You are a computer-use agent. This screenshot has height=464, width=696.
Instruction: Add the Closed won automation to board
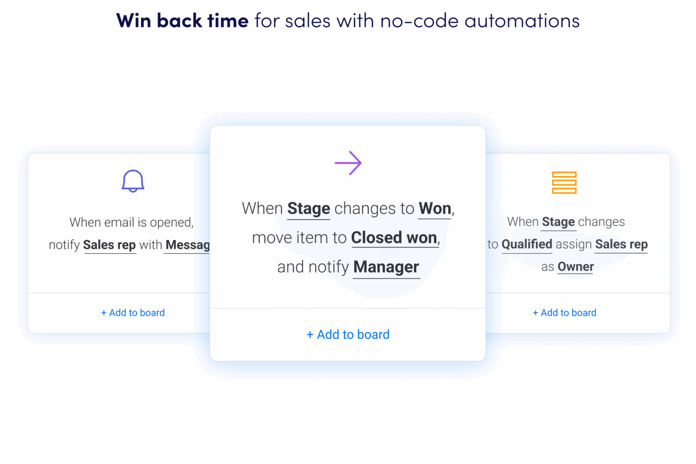pyautogui.click(x=348, y=335)
